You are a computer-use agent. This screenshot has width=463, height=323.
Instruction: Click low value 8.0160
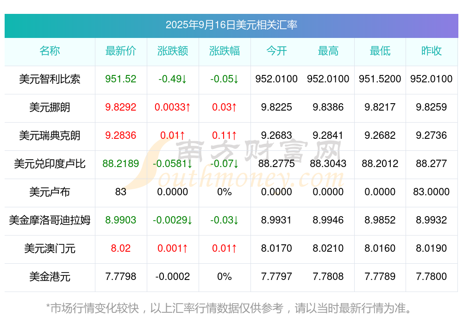click(380, 248)
